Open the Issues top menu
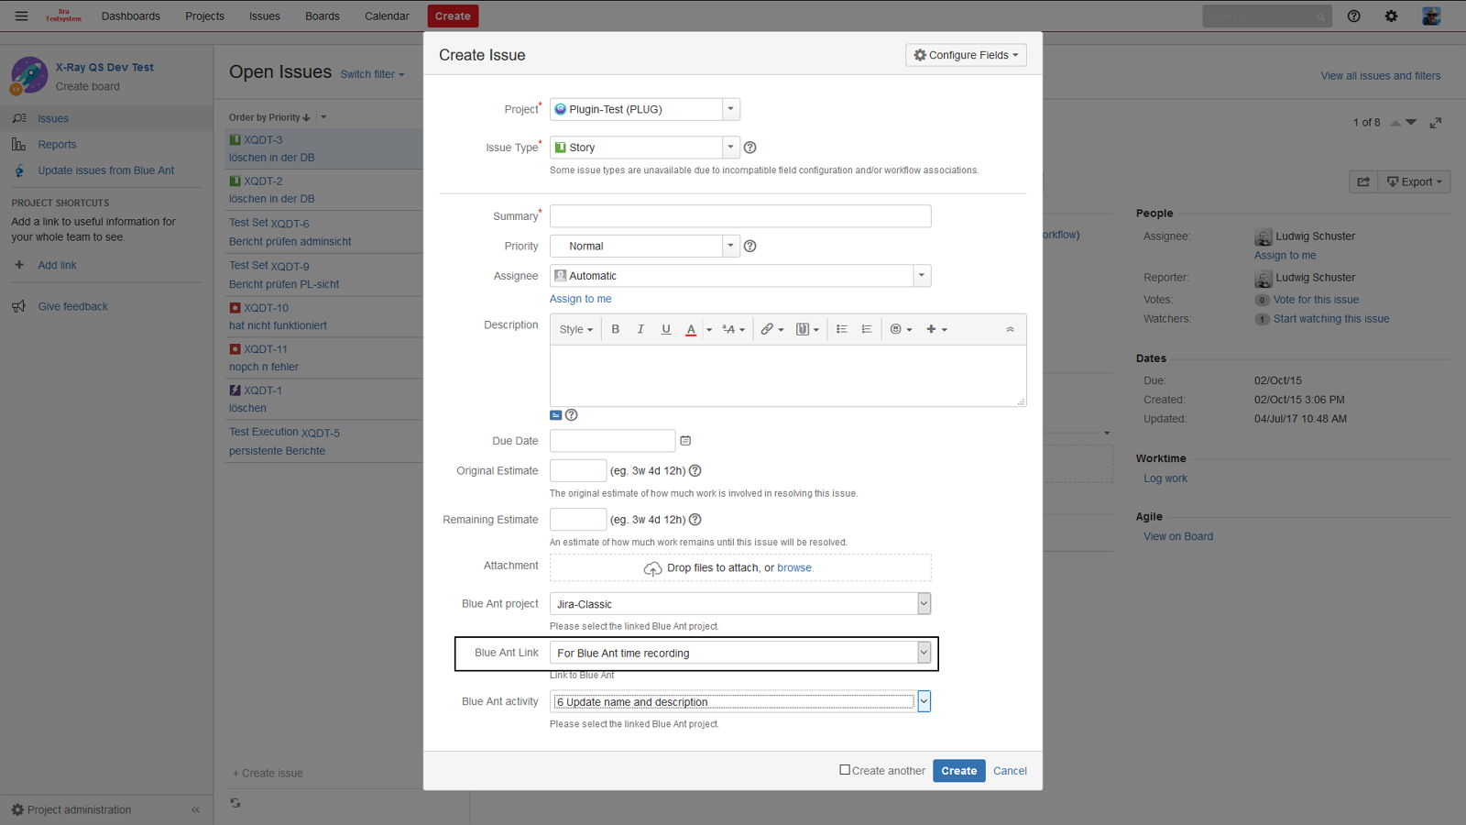Viewport: 1466px width, 825px height. [265, 16]
